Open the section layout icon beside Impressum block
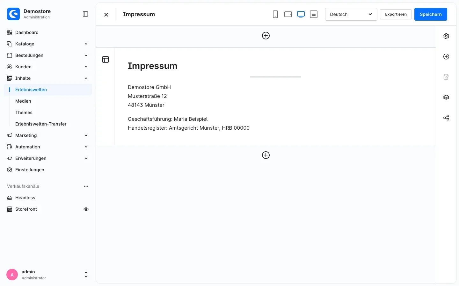The height and width of the screenshot is (286, 459). 106,59
